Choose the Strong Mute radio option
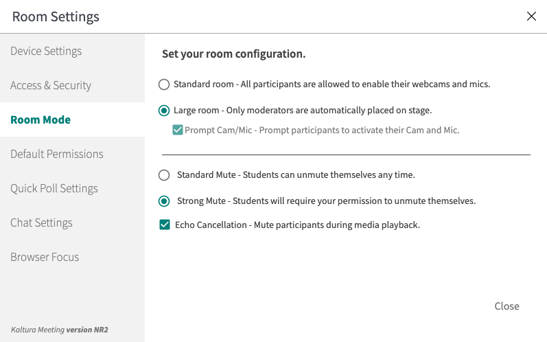This screenshot has height=342, width=547. click(x=164, y=201)
